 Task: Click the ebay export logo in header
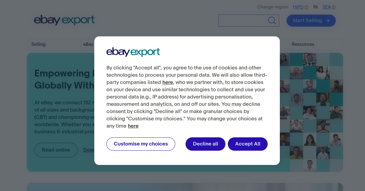tap(64, 20)
